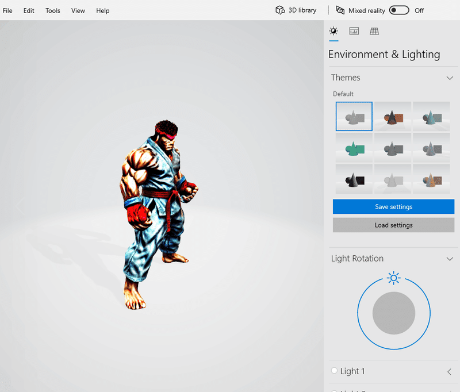Open the Tools menu
This screenshot has height=392, width=460.
(x=52, y=10)
